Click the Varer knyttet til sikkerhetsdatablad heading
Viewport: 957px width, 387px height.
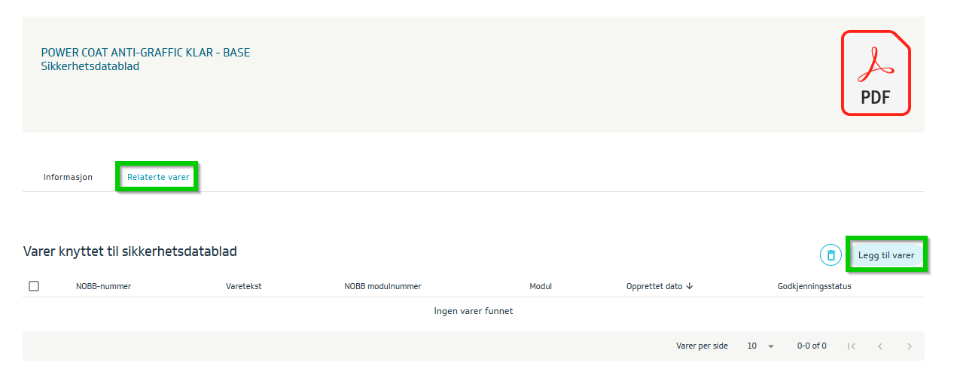(130, 251)
